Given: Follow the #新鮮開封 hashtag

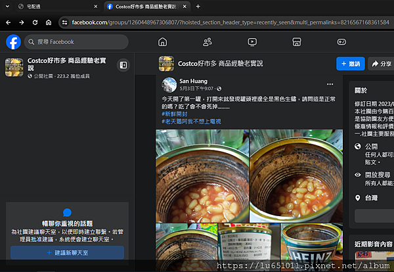Looking at the screenshot, I should point(175,114).
